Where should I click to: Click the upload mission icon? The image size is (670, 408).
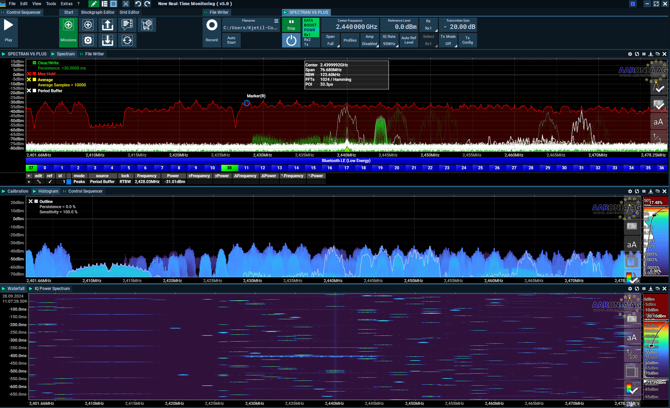[x=108, y=25]
